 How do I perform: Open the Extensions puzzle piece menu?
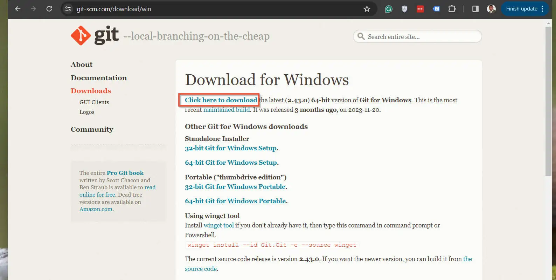pos(452,9)
